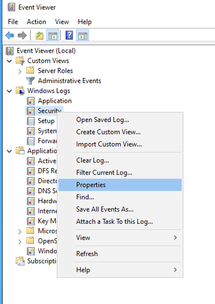Click the Back arrow toolbar icon
This screenshot has width=215, height=304.
tap(10, 35)
